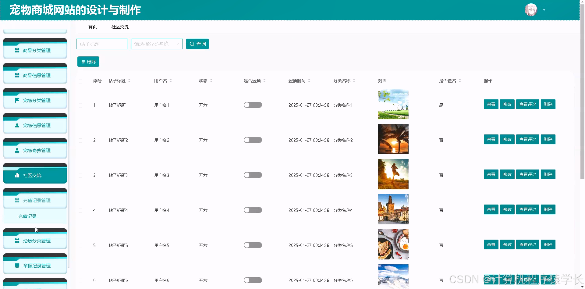
Task: Open the 充值记录 submenu item
Action: click(35, 216)
